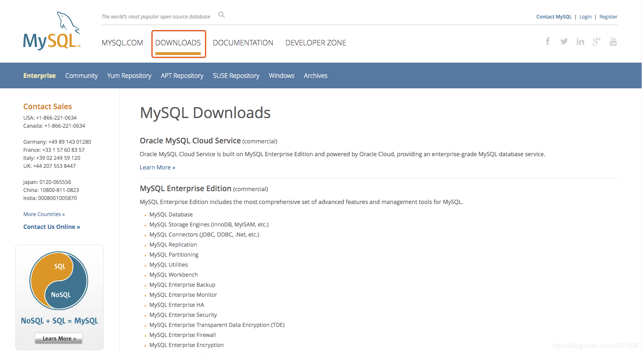The height and width of the screenshot is (353, 642).
Task: Click 'MySQL Enterprise Transparent Data Encryption' item
Action: [217, 325]
